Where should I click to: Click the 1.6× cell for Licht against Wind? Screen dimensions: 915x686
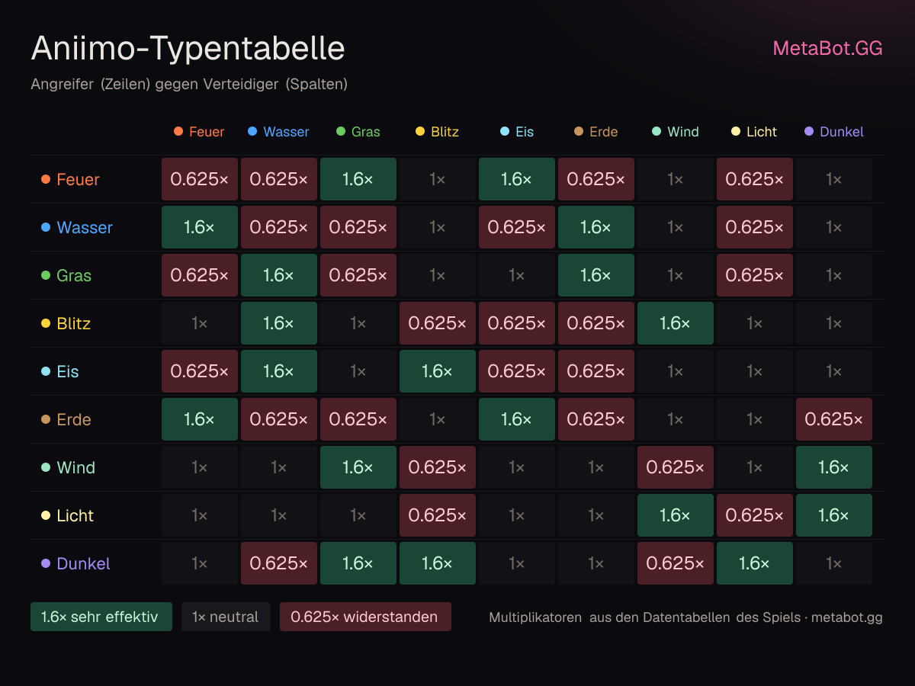coord(676,515)
